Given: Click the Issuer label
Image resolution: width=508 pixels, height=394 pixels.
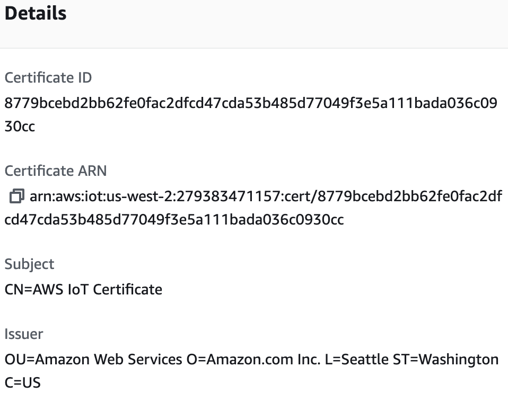Looking at the screenshot, I should coord(24,334).
